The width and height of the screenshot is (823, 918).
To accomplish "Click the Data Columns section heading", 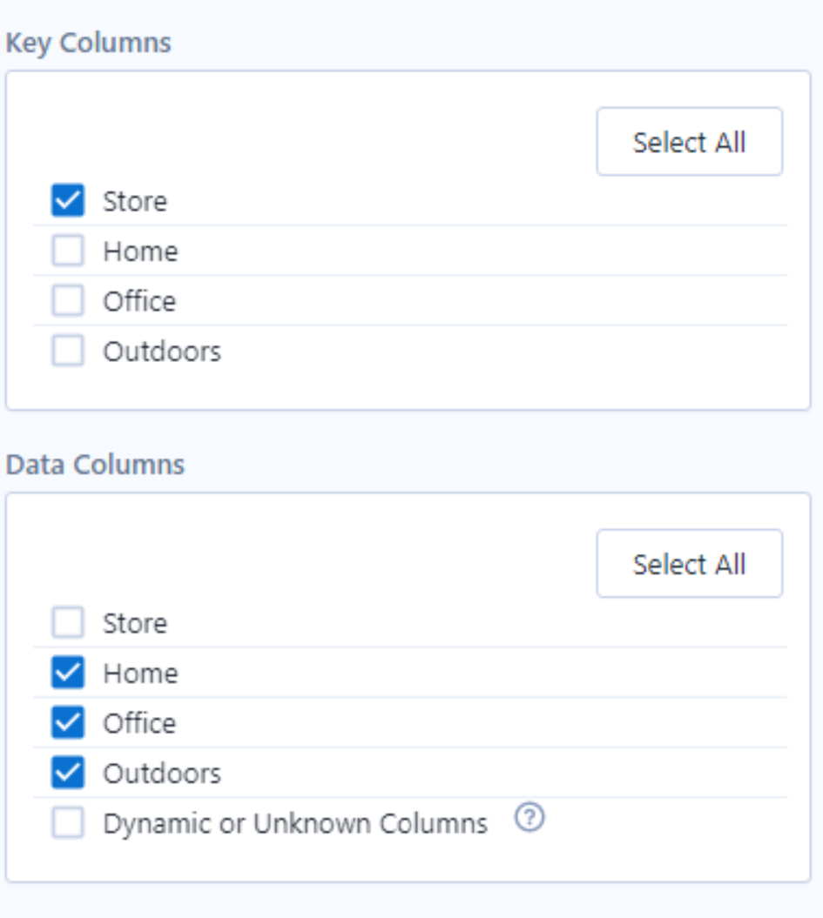I will click(95, 464).
